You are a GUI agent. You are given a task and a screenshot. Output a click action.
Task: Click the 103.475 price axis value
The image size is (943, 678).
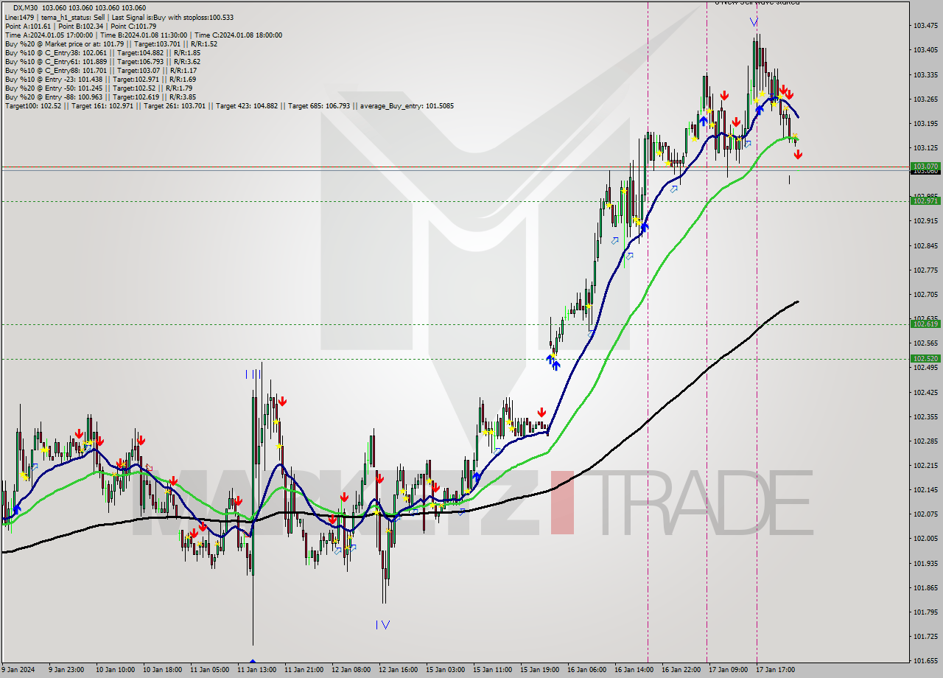point(925,26)
